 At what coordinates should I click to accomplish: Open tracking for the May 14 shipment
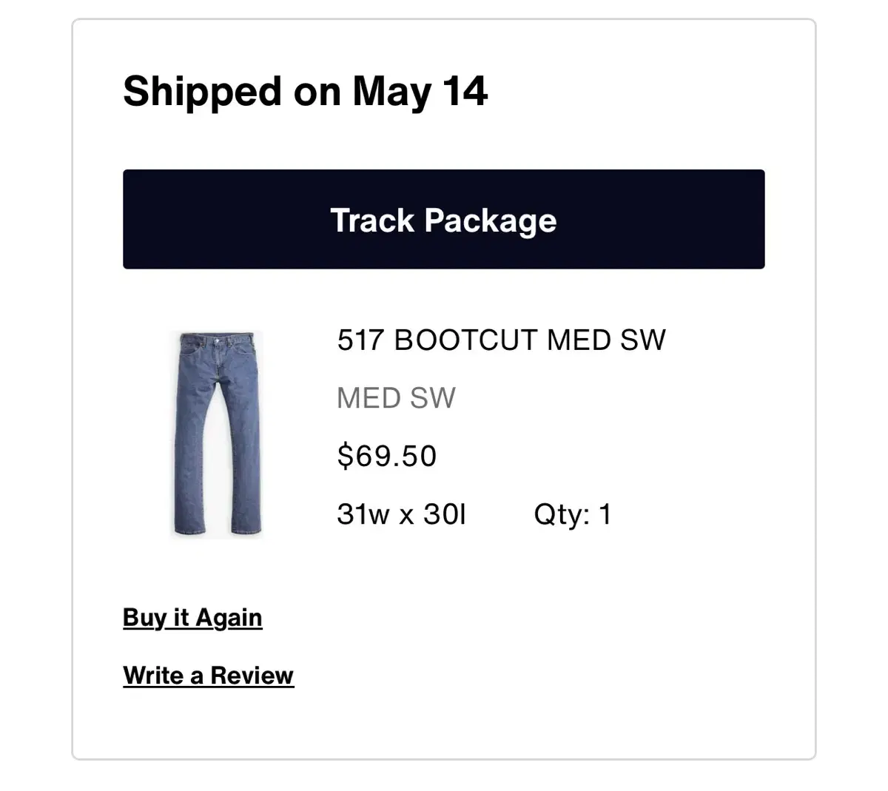click(x=443, y=219)
